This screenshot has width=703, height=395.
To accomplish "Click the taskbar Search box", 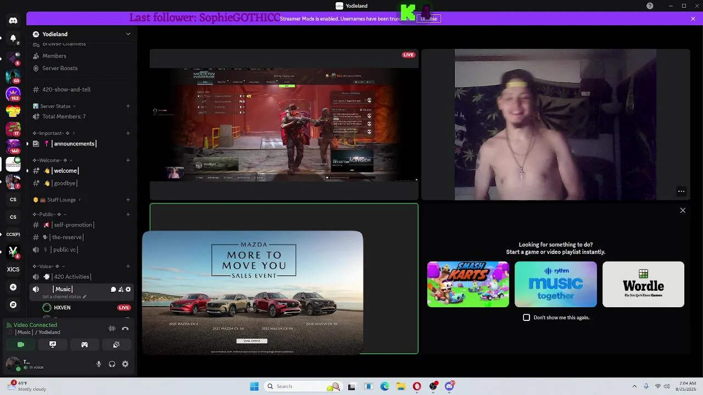I will (x=303, y=386).
